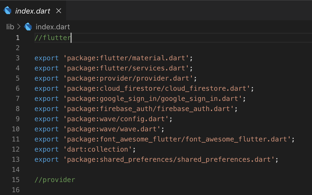This screenshot has width=312, height=195.
Task: Select the active index.dart editor tab
Action: pyautogui.click(x=32, y=10)
